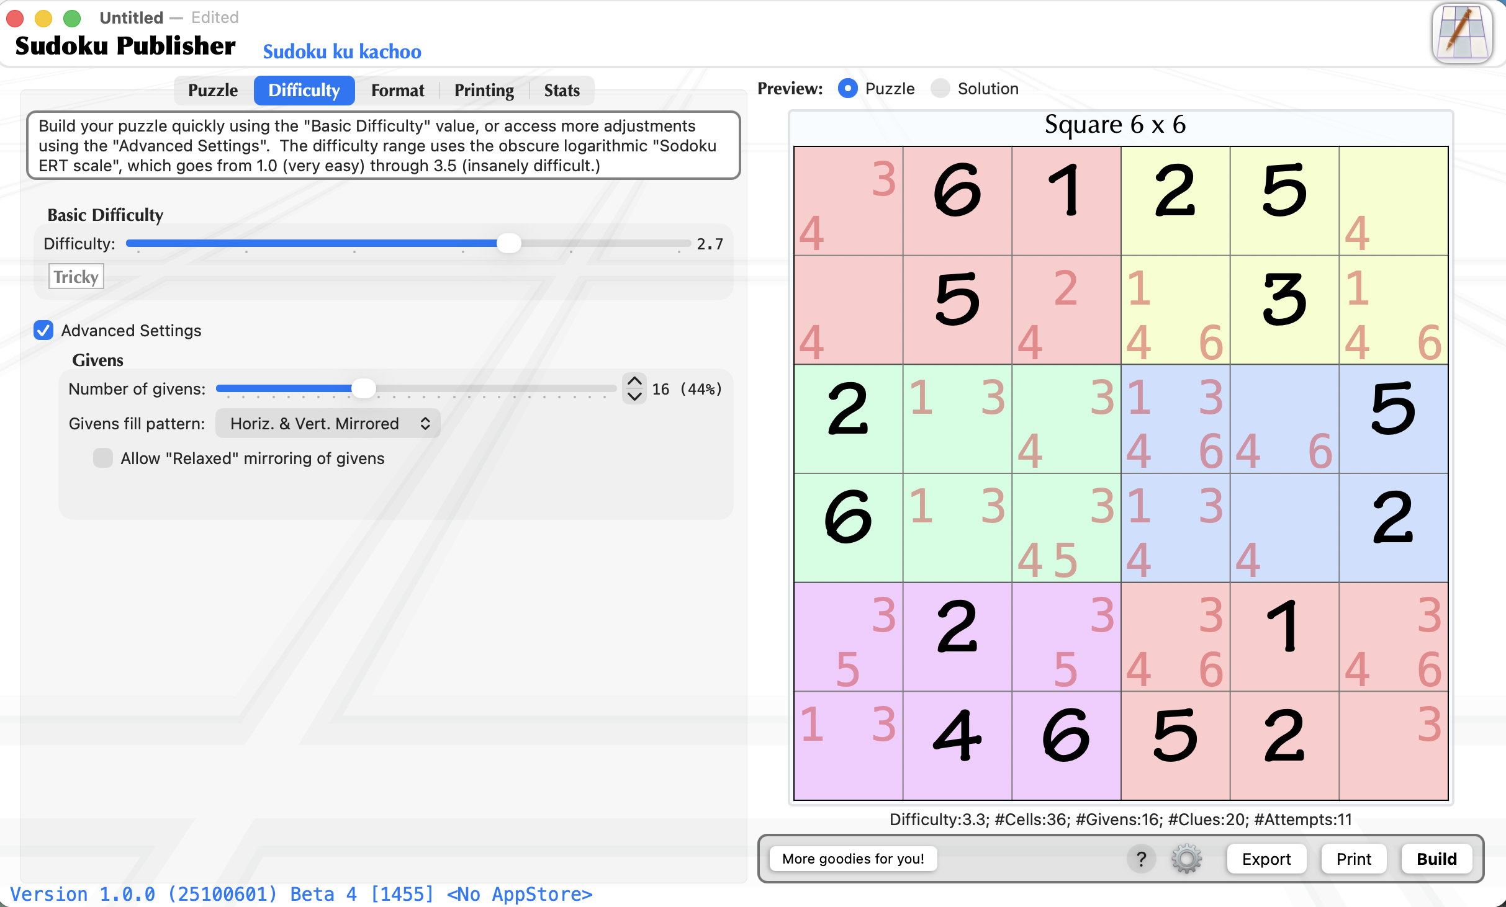The height and width of the screenshot is (907, 1506).
Task: Switch to the Format tab
Action: tap(397, 91)
